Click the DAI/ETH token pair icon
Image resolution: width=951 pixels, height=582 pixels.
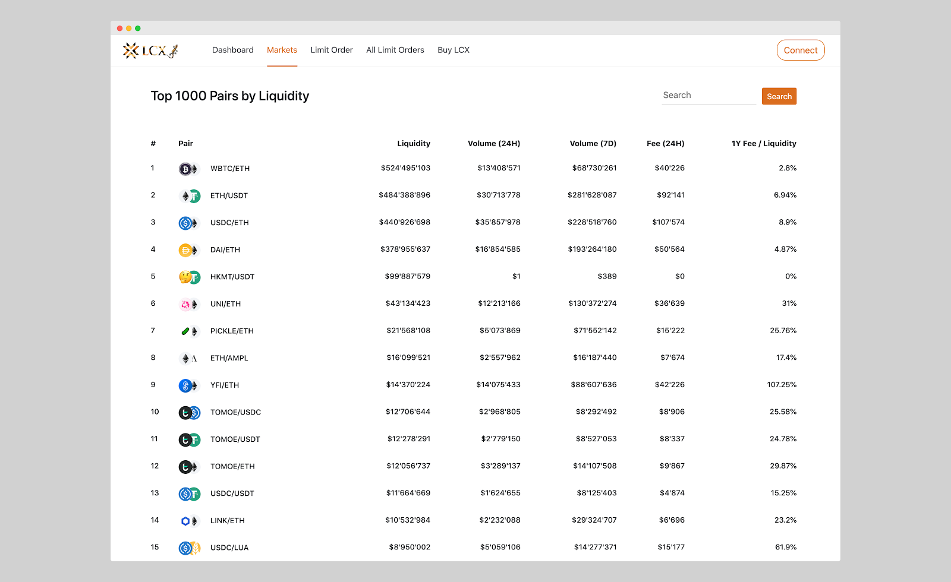[x=189, y=250]
